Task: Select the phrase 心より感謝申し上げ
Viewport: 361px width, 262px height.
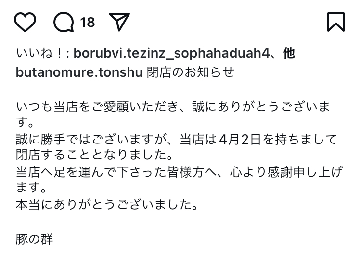Action: click(x=287, y=172)
